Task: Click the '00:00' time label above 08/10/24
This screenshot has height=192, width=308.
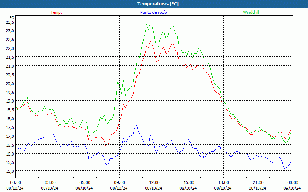Action: [x=15, y=182]
